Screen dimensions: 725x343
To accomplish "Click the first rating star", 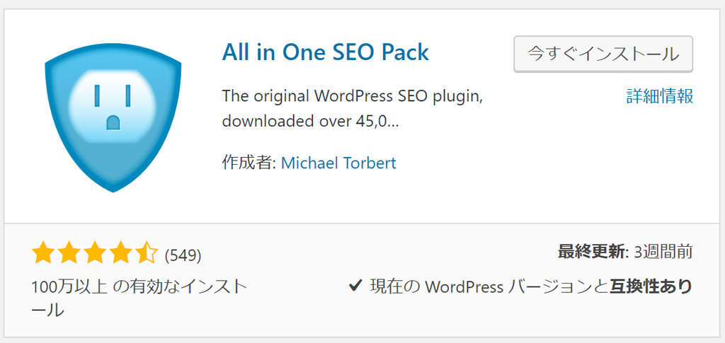I will click(x=44, y=252).
